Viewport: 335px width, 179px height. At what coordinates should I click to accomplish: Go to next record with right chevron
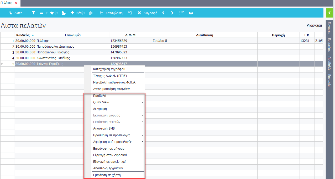[172, 13]
